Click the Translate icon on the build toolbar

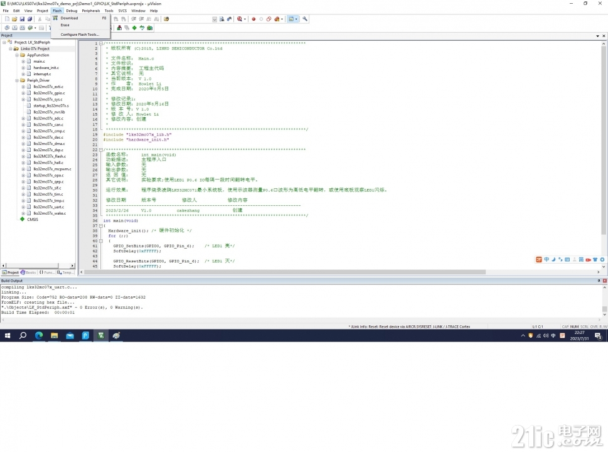[x=7, y=28]
